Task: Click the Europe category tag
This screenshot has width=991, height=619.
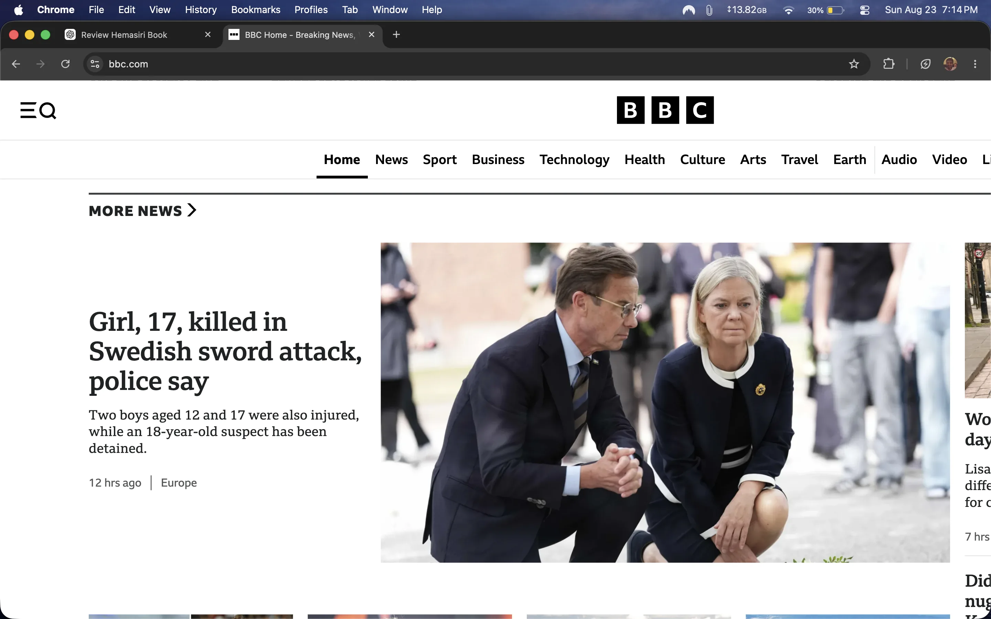Action: pyautogui.click(x=179, y=483)
